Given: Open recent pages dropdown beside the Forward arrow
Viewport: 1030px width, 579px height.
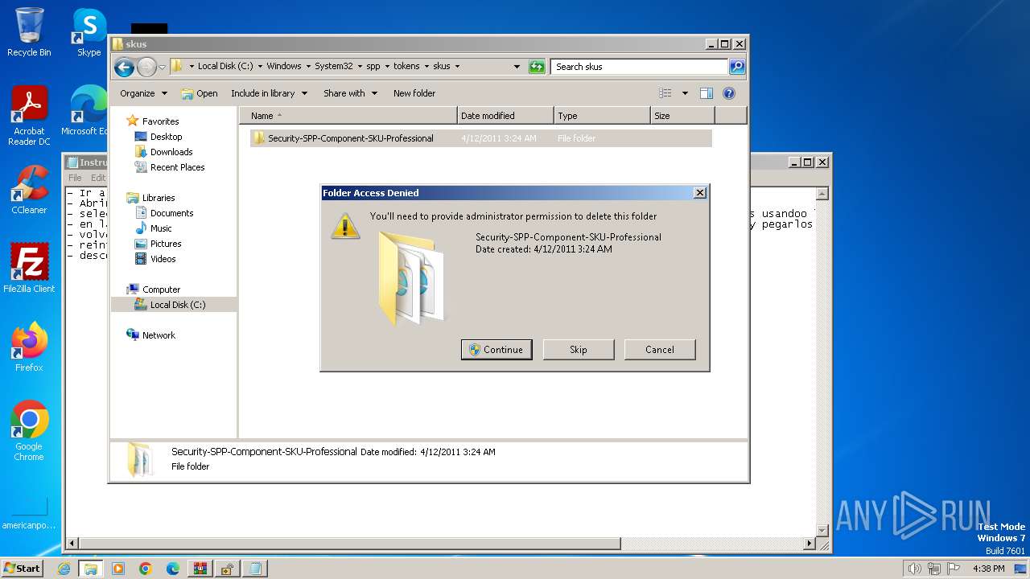Looking at the screenshot, I should (x=162, y=67).
